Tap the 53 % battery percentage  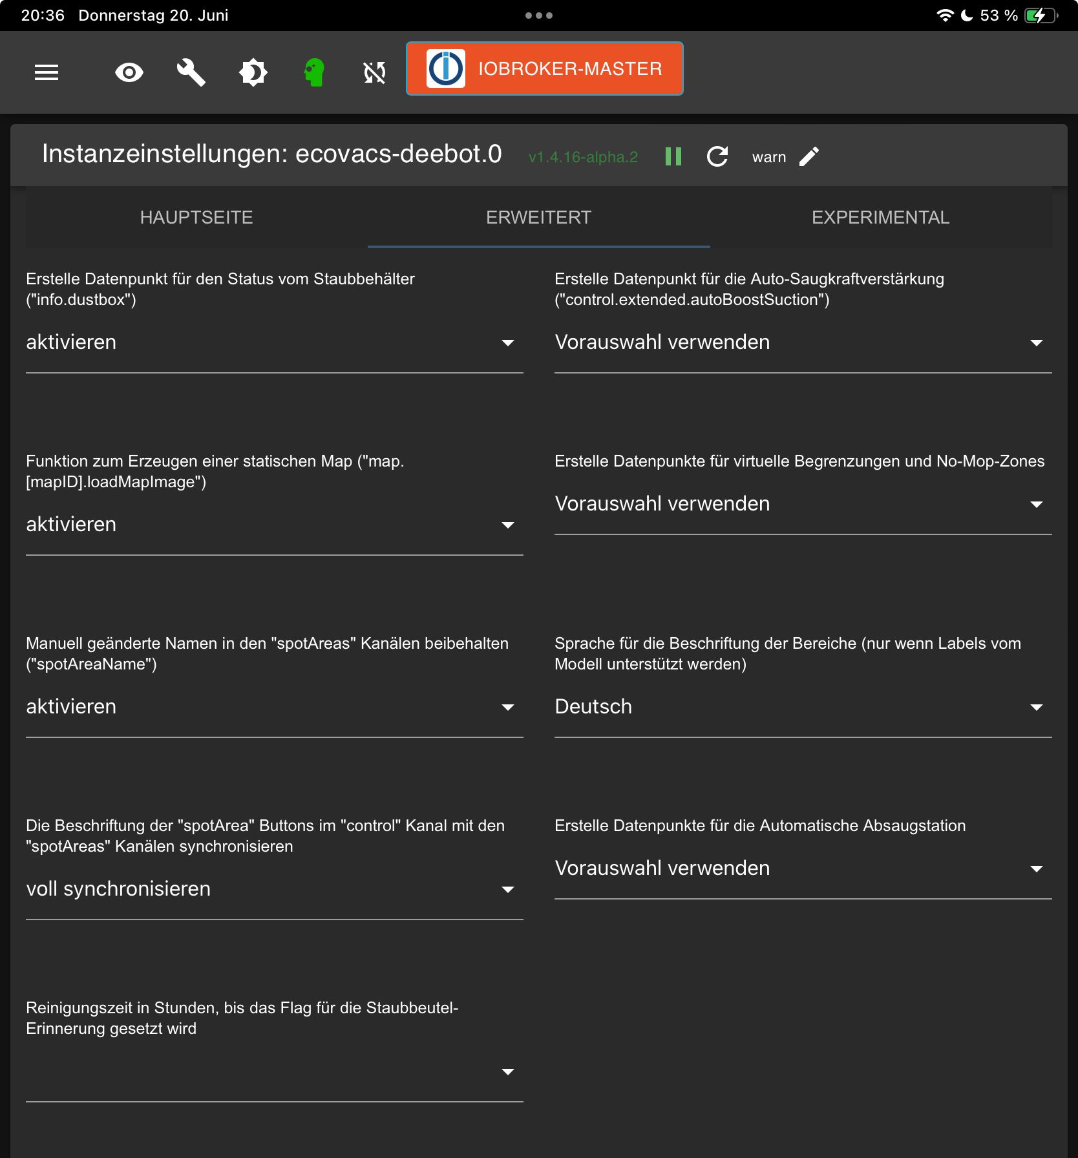point(999,16)
